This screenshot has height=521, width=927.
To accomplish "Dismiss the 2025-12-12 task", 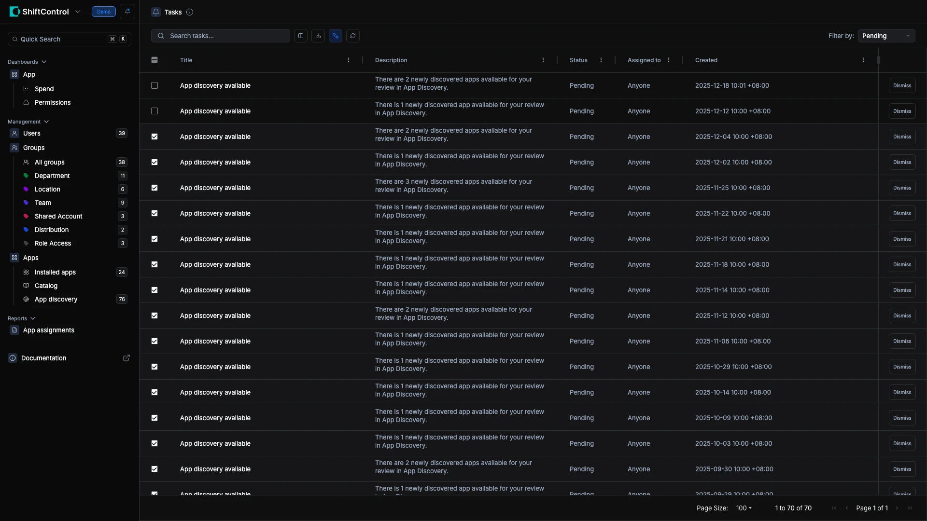I will (902, 111).
